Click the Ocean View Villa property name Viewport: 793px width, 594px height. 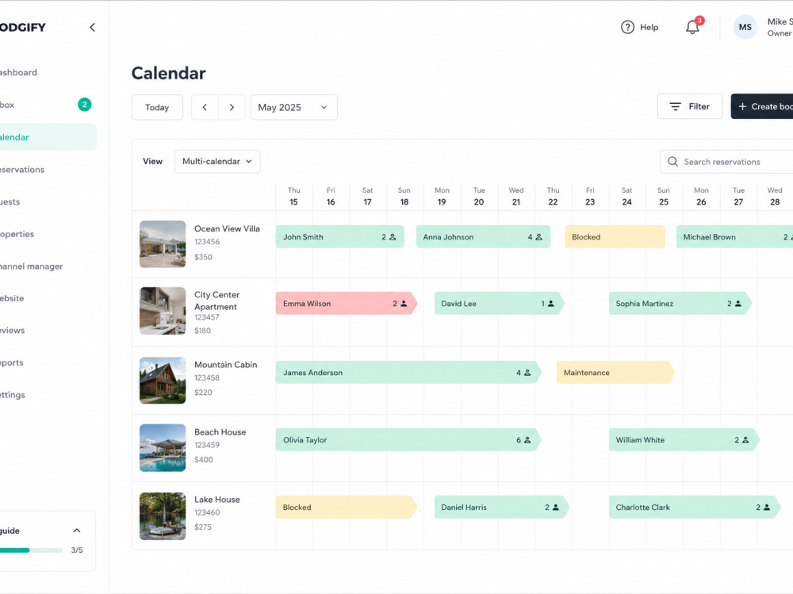click(227, 228)
